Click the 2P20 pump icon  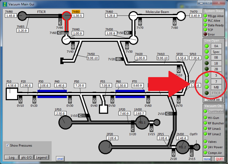(x=105, y=147)
